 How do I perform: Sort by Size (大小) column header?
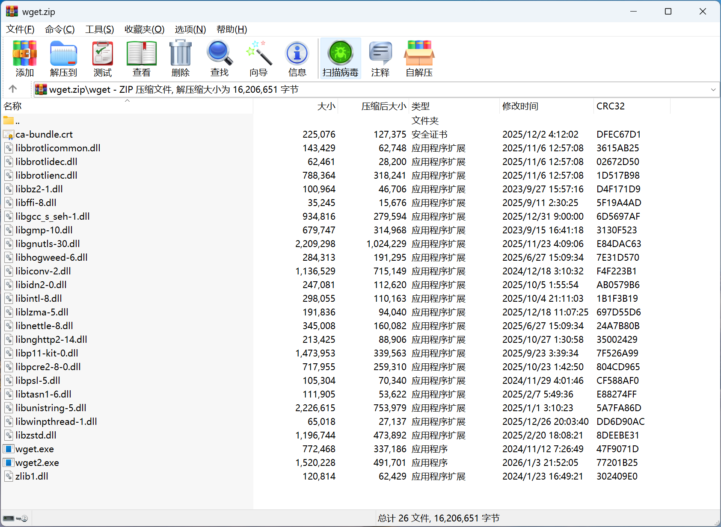(296, 106)
